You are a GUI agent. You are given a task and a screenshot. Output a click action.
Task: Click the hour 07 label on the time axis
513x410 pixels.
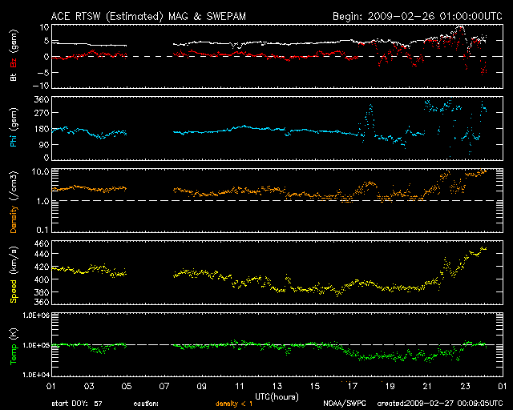(x=164, y=387)
